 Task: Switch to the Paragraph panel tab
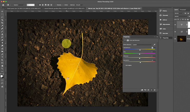click(x=183, y=10)
